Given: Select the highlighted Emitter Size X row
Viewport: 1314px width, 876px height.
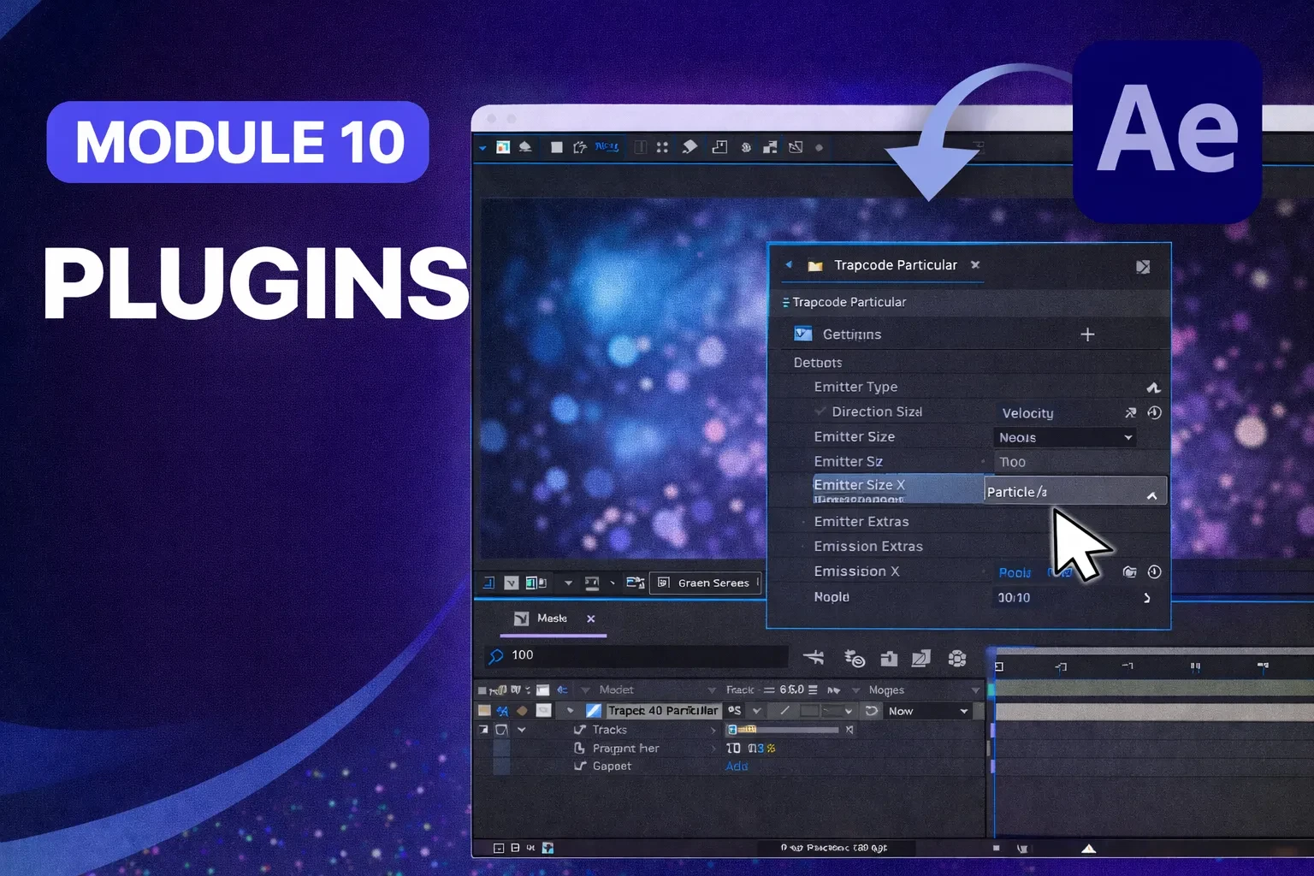Looking at the screenshot, I should (898, 488).
